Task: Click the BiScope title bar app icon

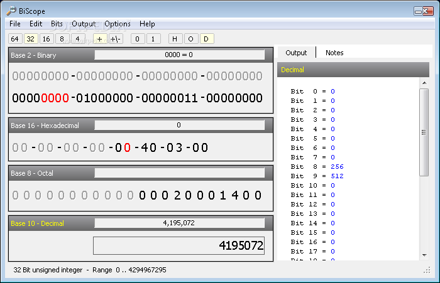Action: point(11,11)
